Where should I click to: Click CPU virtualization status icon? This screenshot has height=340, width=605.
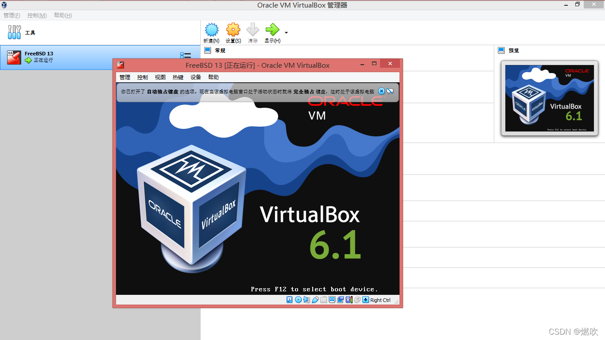coord(349,300)
